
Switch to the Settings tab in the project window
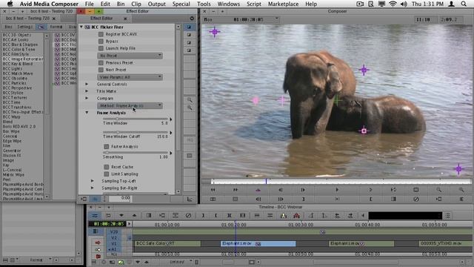click(x=25, y=27)
